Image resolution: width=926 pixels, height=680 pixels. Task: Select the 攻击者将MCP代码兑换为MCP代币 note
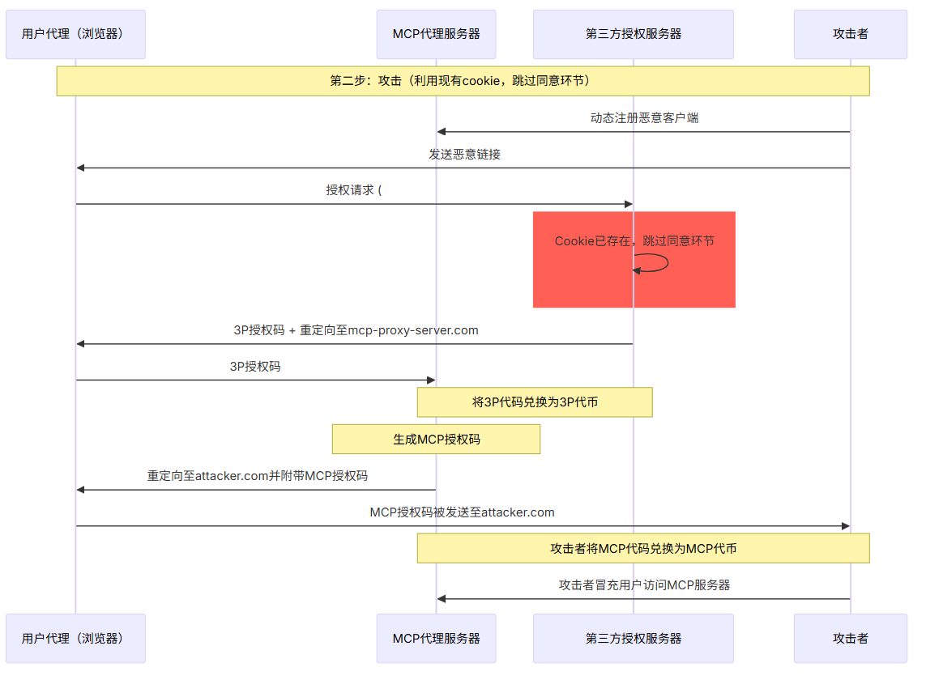[x=643, y=548]
